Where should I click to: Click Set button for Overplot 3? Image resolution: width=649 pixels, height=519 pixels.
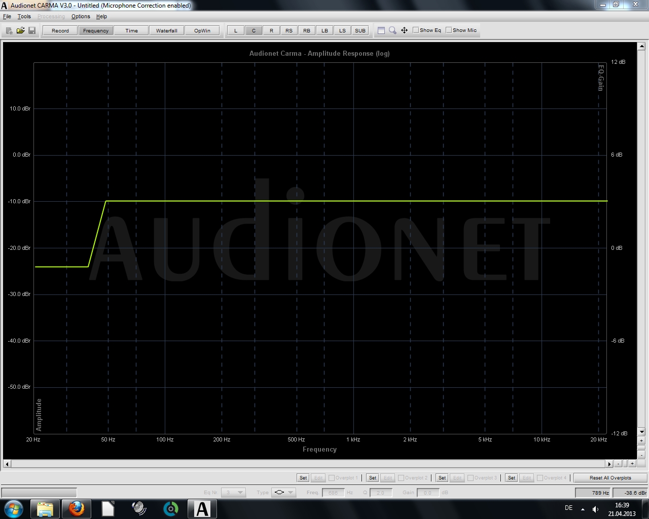(442, 477)
